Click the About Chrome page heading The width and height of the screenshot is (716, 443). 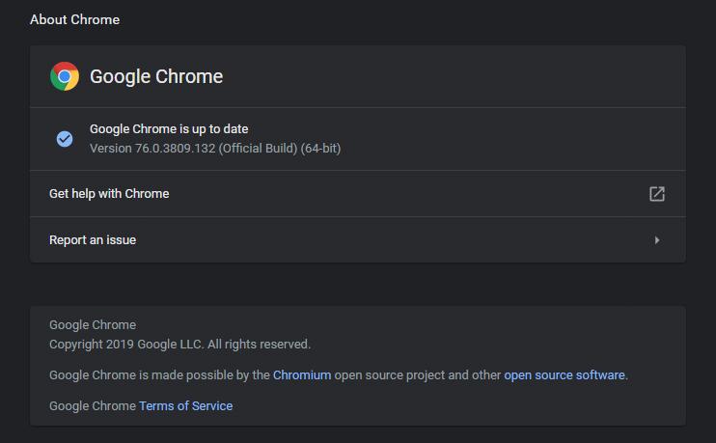pyautogui.click(x=75, y=19)
